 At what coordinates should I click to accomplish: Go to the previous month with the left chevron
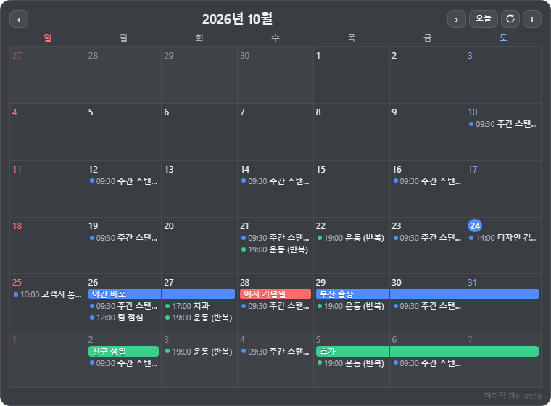click(x=19, y=20)
